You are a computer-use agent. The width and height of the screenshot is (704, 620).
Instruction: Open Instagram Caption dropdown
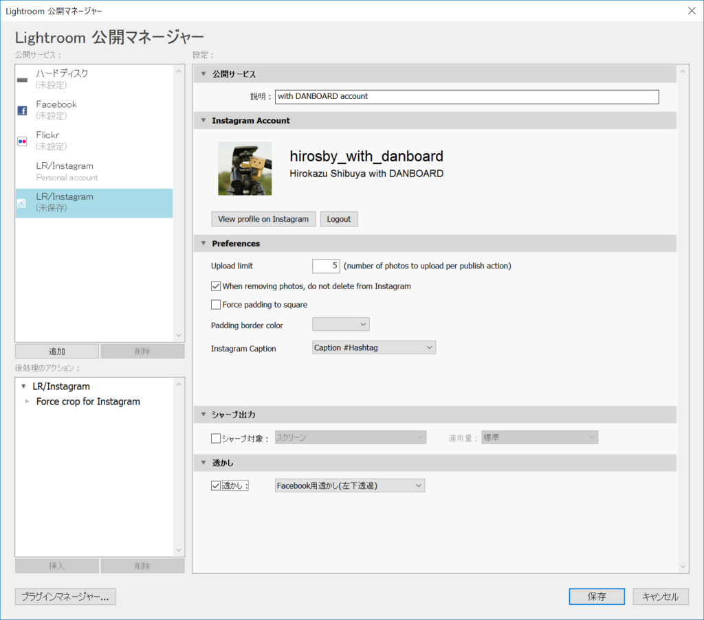click(374, 348)
